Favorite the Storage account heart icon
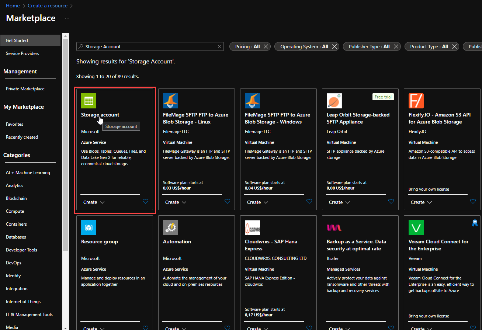Image resolution: width=482 pixels, height=330 pixels. click(x=145, y=201)
